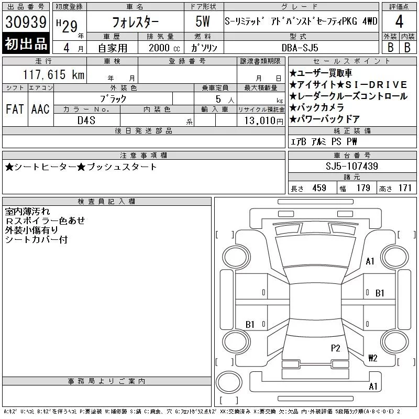Click the model code DBA-SJ5

click(303, 47)
